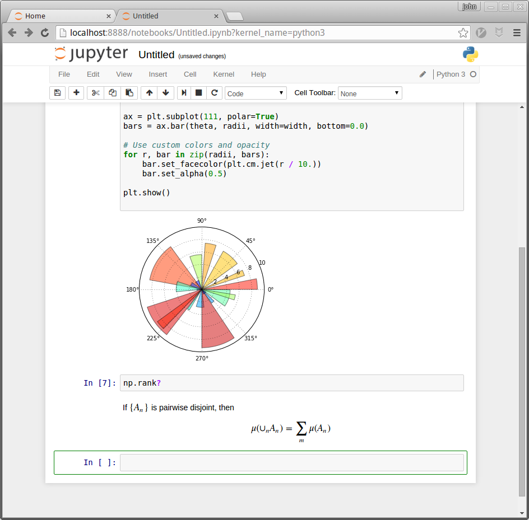Copy the selected cell icon
This screenshot has height=520, width=529.
[x=113, y=93]
